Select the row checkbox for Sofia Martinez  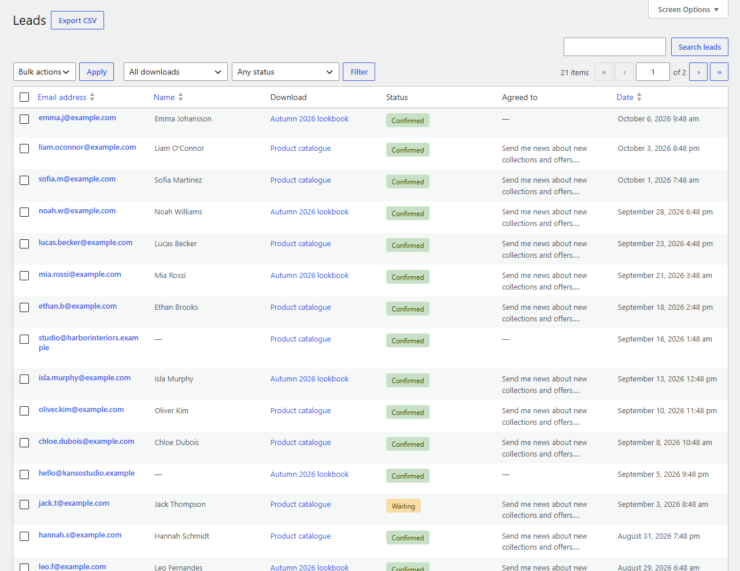[24, 180]
